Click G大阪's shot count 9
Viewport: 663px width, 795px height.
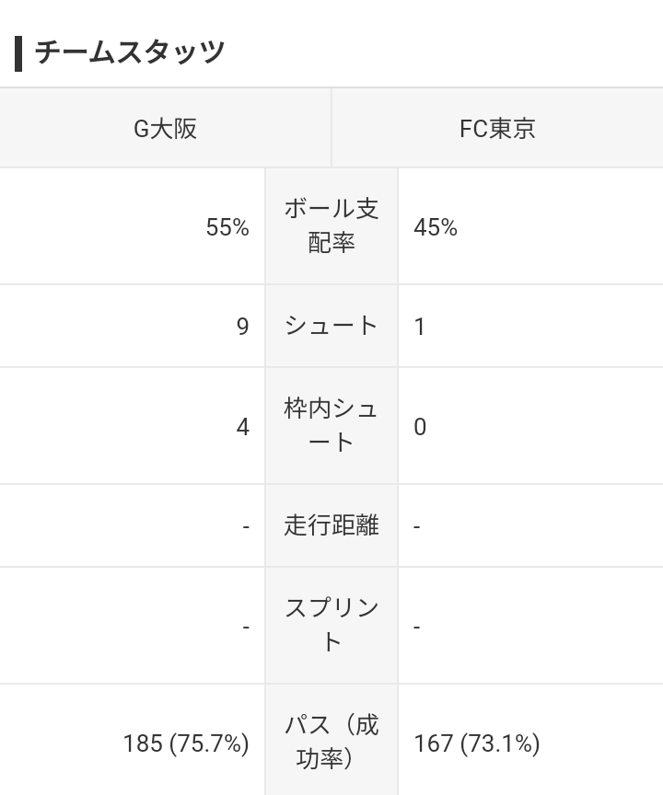[242, 327]
